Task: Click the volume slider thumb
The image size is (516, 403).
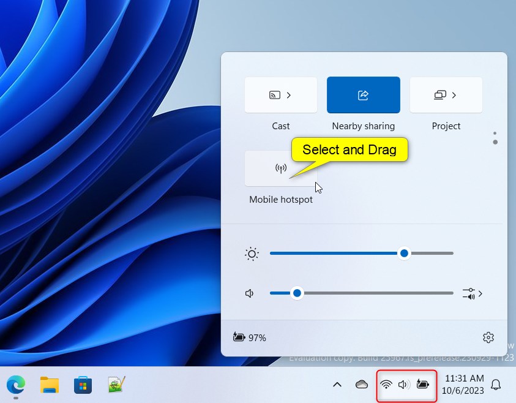Action: coord(297,293)
